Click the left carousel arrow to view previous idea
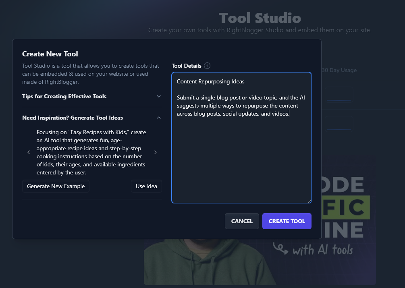Viewport: 405px width, 288px height. [x=28, y=152]
